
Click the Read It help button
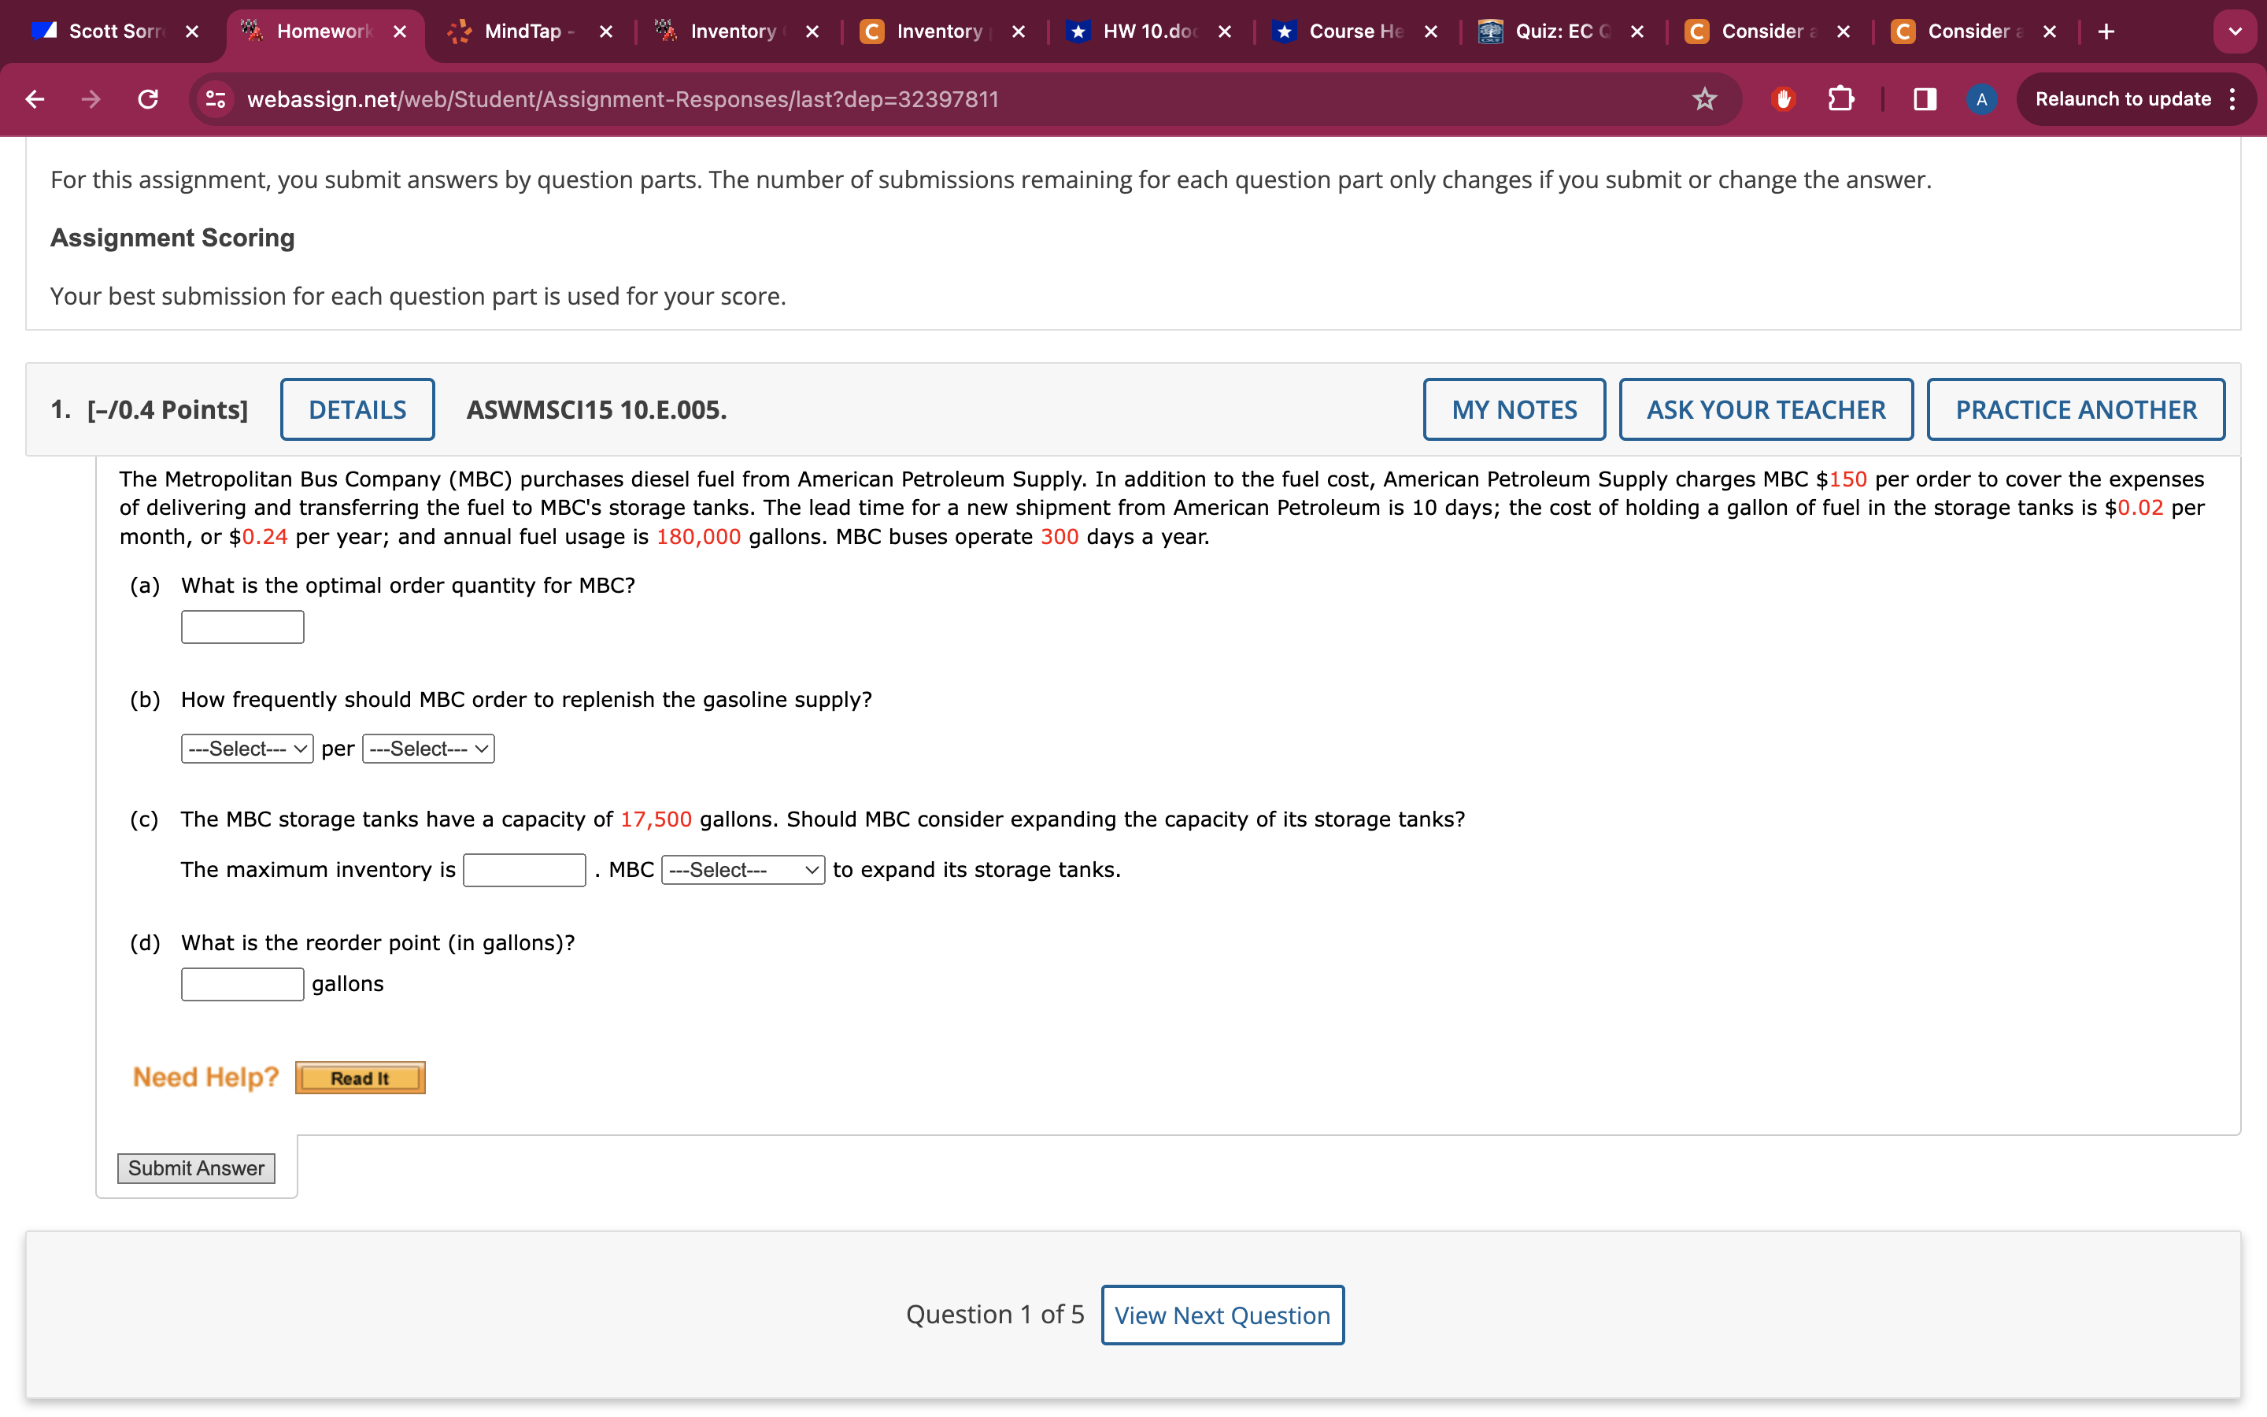(359, 1077)
